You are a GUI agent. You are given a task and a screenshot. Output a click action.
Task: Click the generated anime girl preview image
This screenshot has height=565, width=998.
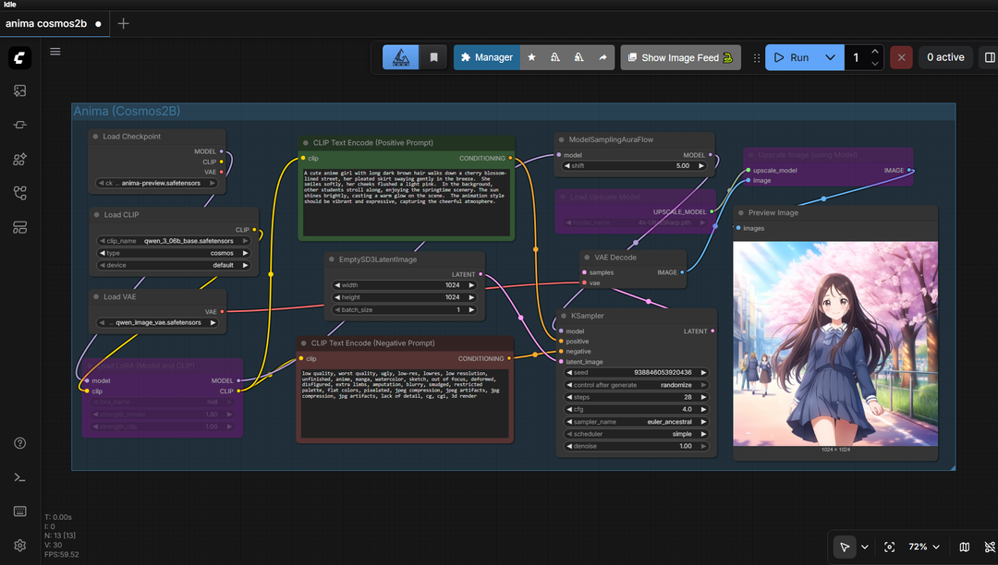[835, 343]
